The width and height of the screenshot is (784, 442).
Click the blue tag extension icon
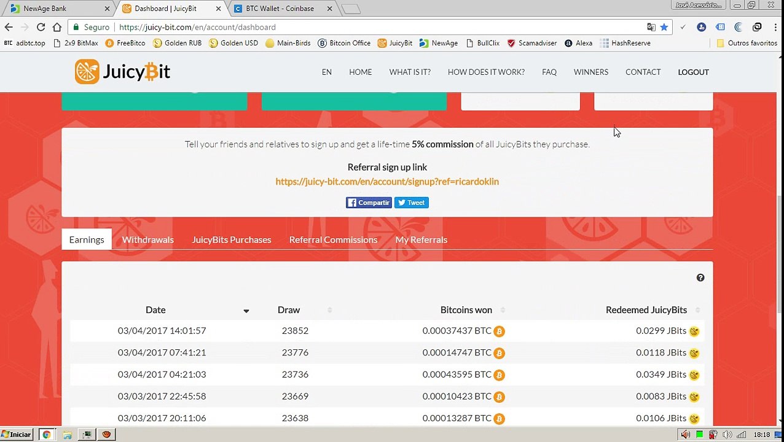[x=720, y=27]
